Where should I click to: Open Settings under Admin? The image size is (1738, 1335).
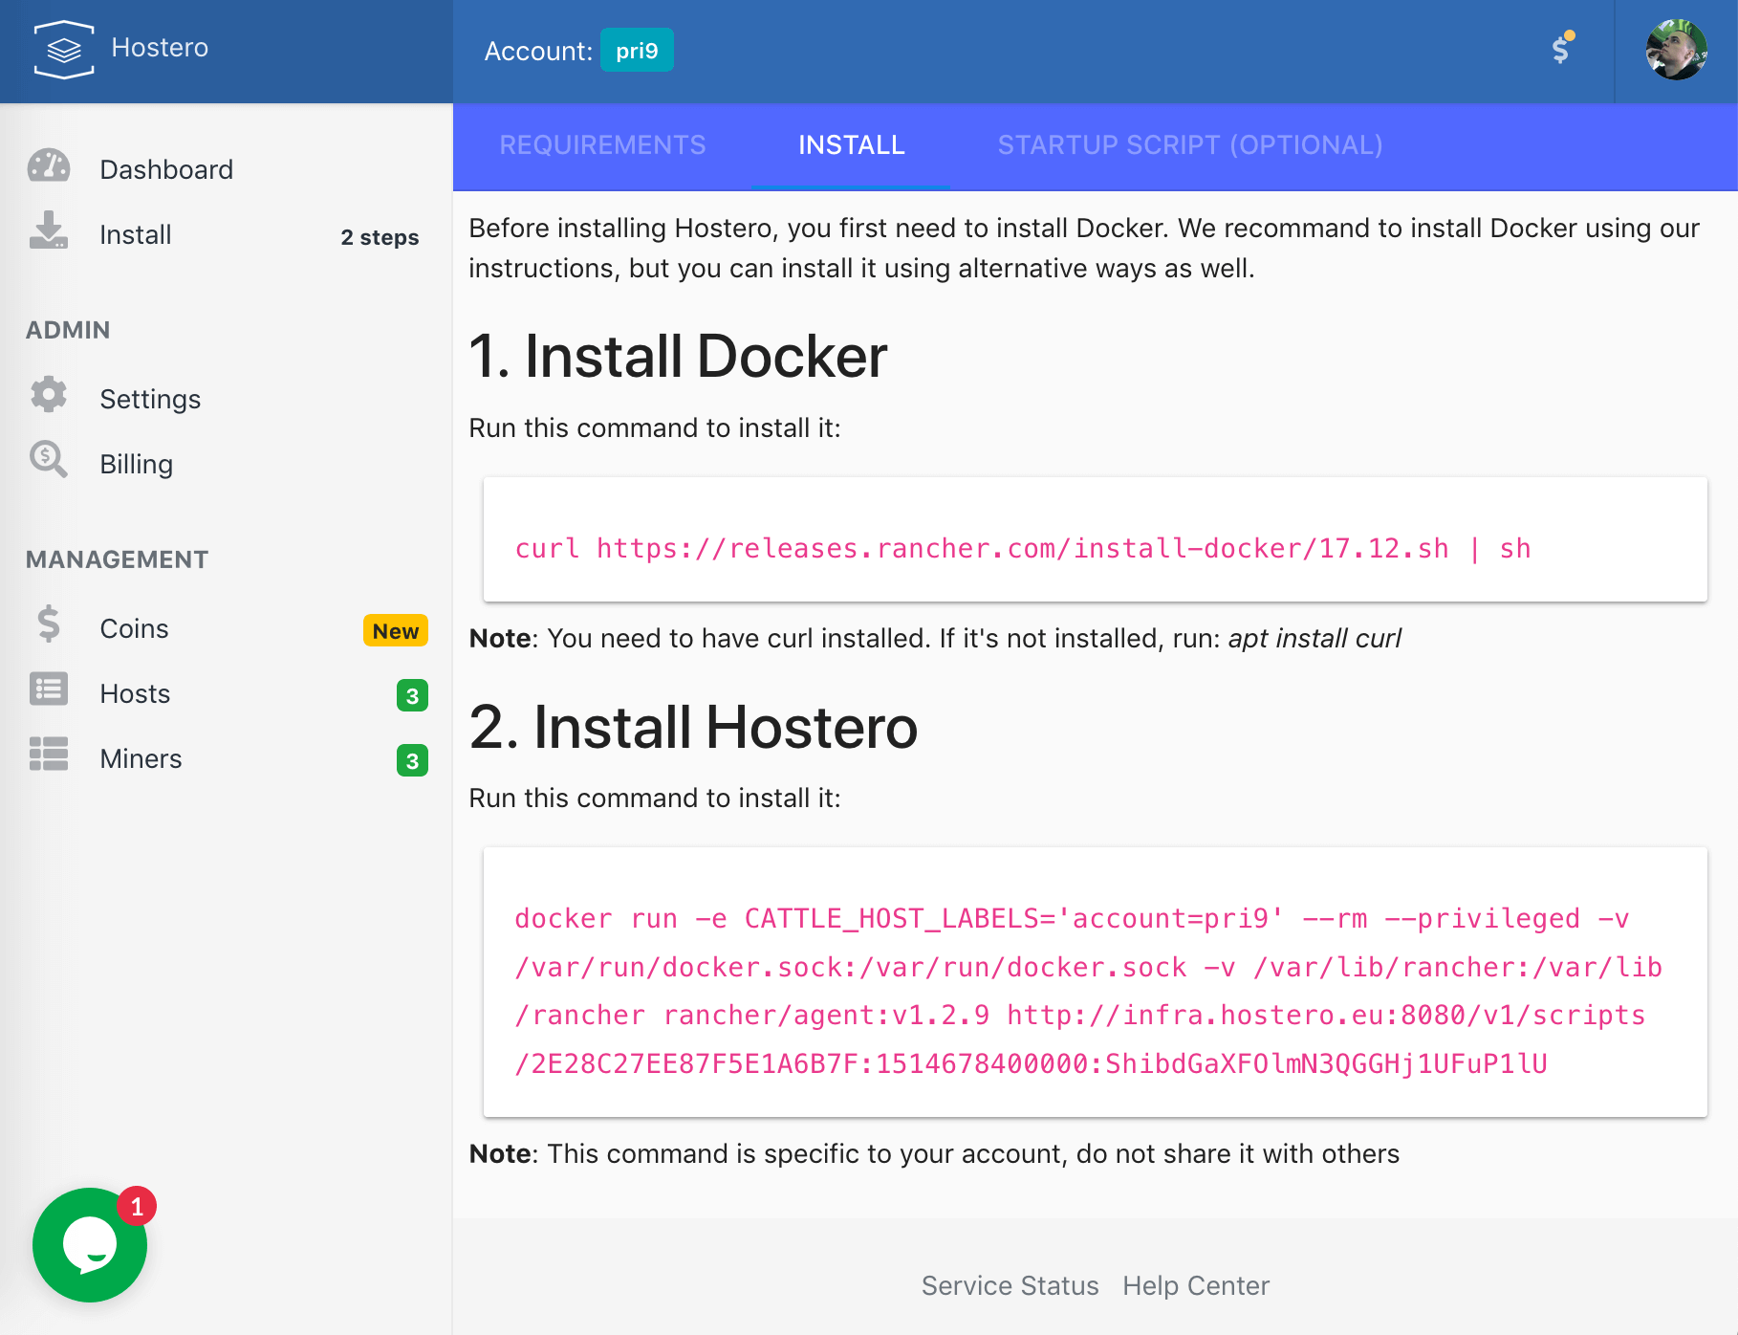pos(150,399)
